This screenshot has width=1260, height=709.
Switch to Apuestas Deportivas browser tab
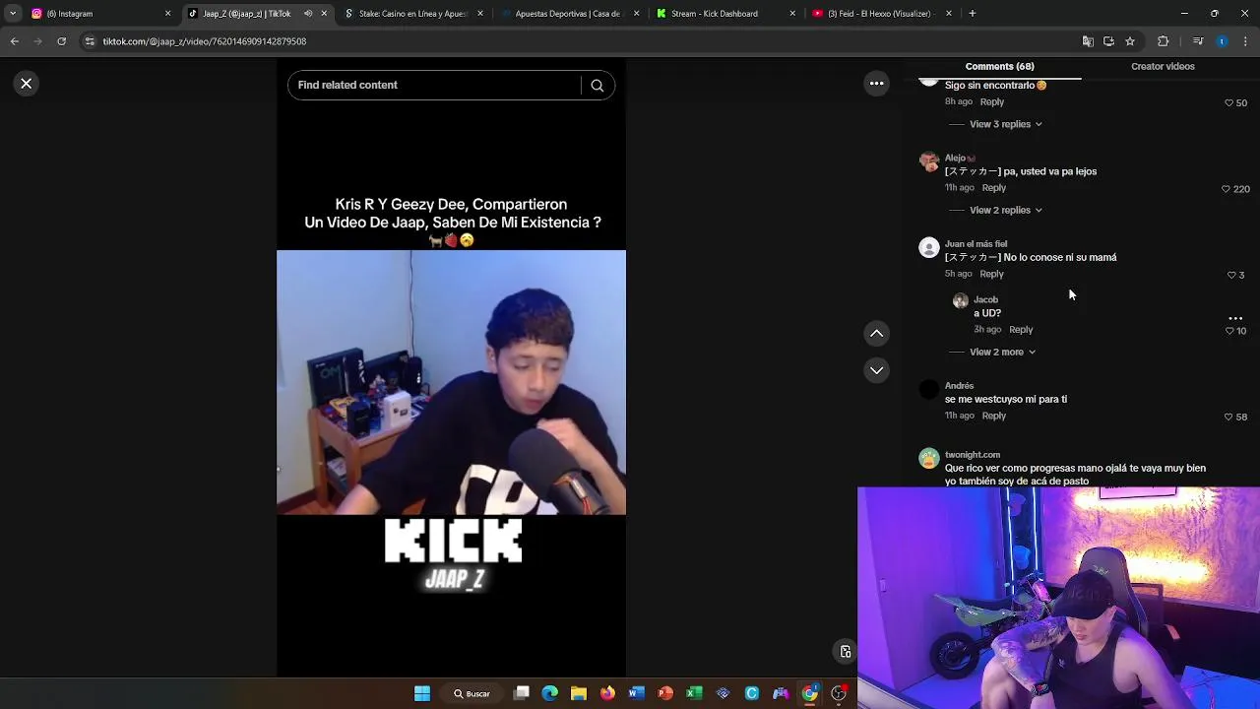[x=569, y=14]
